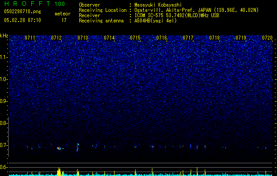277x176 pixels.
Task: Click the ICOM IC-575 receiver text
Action: pyautogui.click(x=177, y=15)
